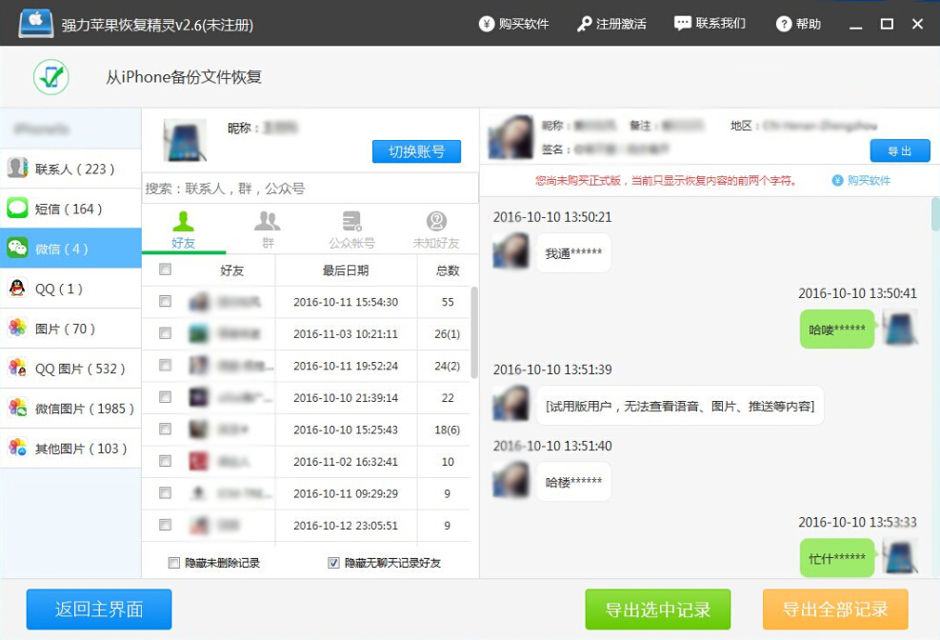The image size is (940, 640).
Task: Check the row dated 2016-10-12 23:05:51
Action: tap(165, 525)
